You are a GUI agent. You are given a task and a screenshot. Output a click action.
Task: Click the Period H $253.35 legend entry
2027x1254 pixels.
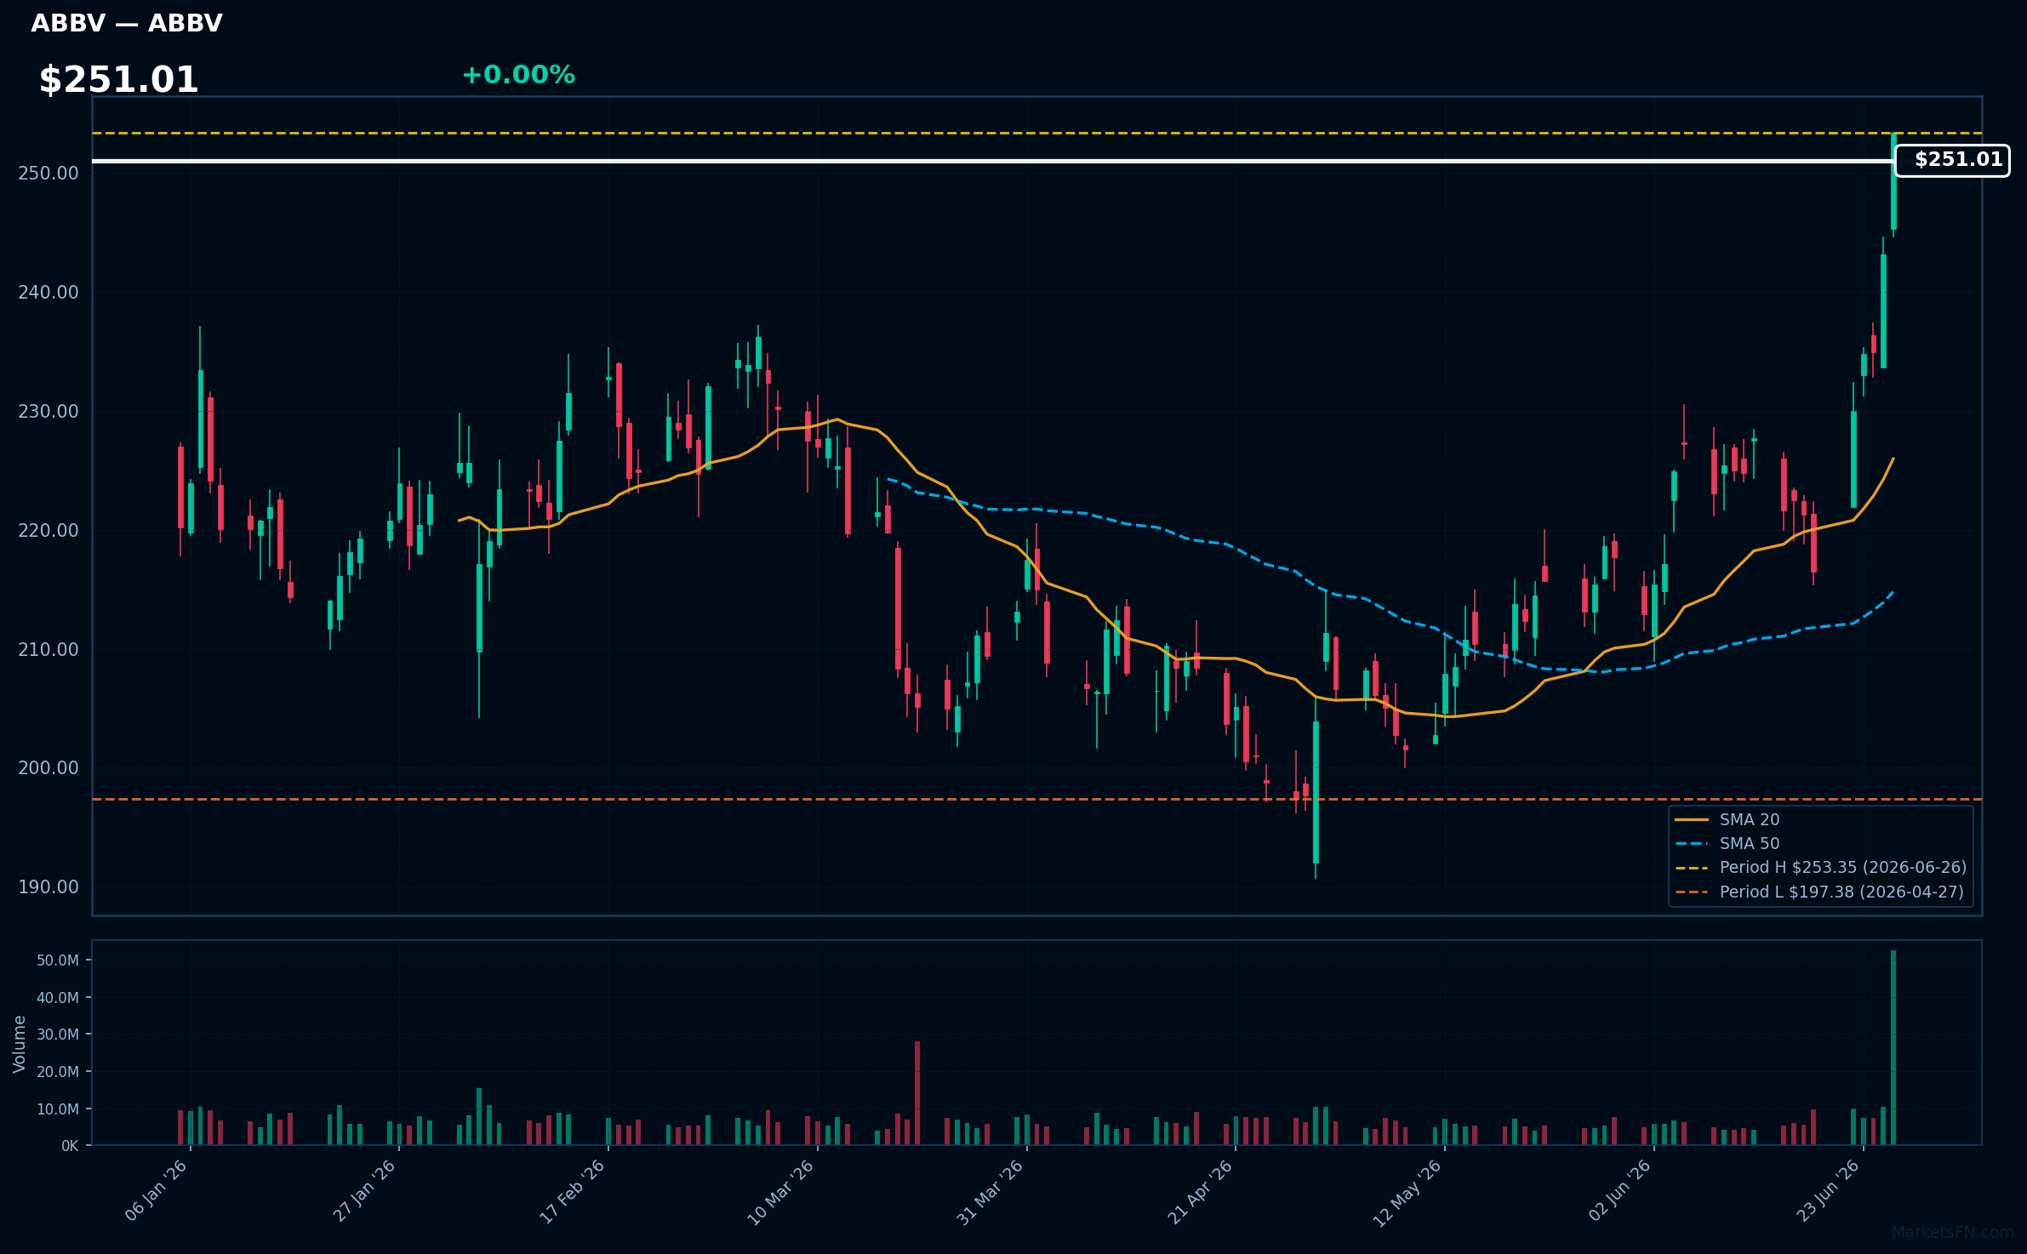click(1821, 867)
